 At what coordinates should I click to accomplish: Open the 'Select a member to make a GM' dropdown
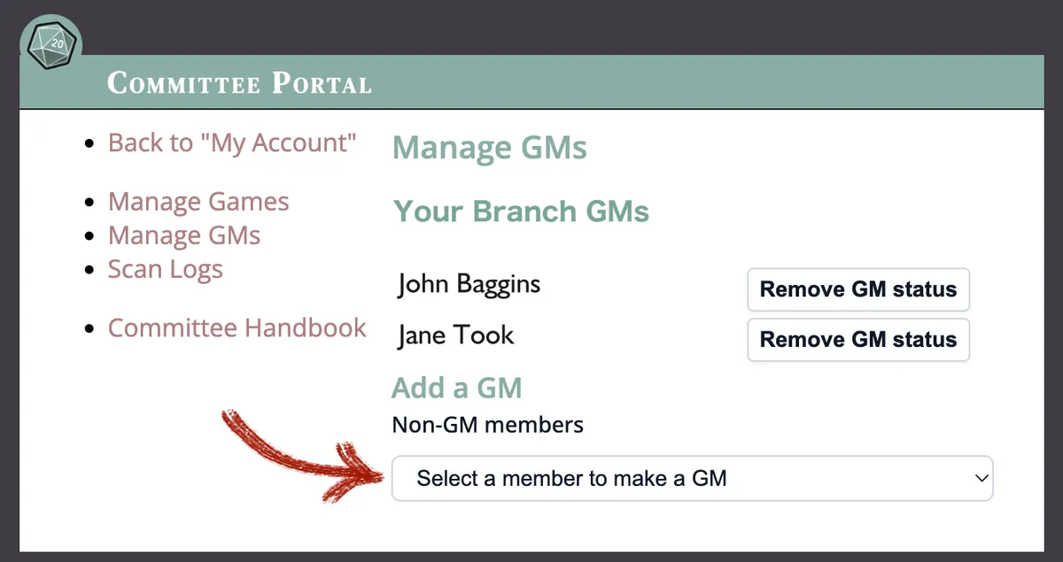692,479
